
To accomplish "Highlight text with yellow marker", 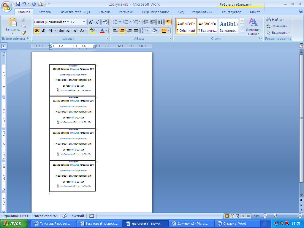I will pos(92,31).
